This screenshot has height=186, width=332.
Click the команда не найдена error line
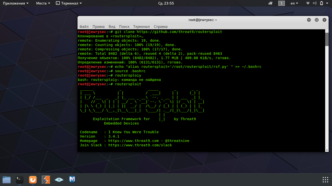click(x=119, y=80)
